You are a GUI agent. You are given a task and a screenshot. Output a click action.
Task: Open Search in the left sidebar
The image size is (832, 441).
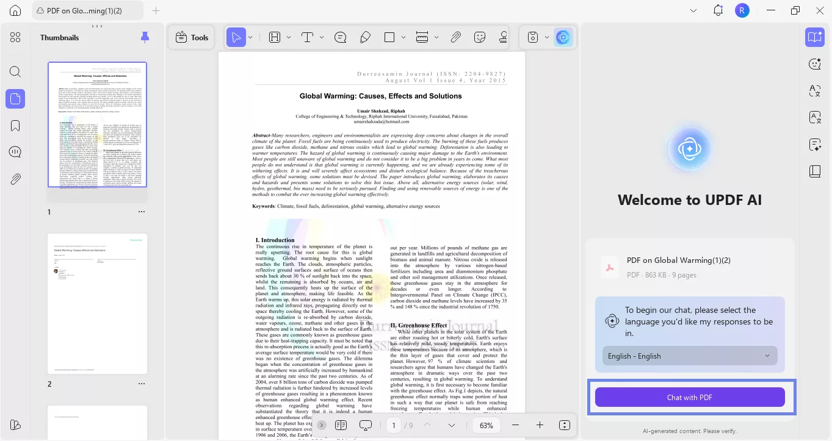tap(15, 71)
